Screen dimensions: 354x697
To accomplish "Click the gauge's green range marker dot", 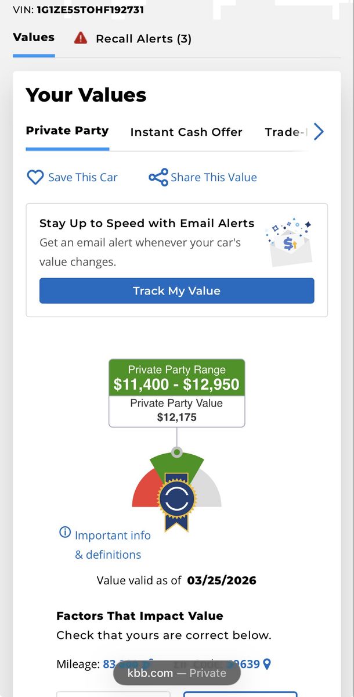I will 177,452.
